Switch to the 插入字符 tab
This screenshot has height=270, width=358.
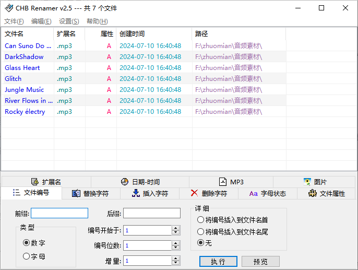(x=150, y=193)
